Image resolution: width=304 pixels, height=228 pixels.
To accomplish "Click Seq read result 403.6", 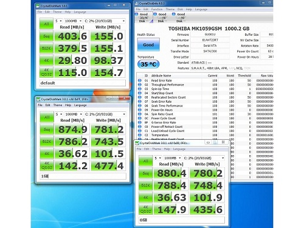I will pos(72,36).
